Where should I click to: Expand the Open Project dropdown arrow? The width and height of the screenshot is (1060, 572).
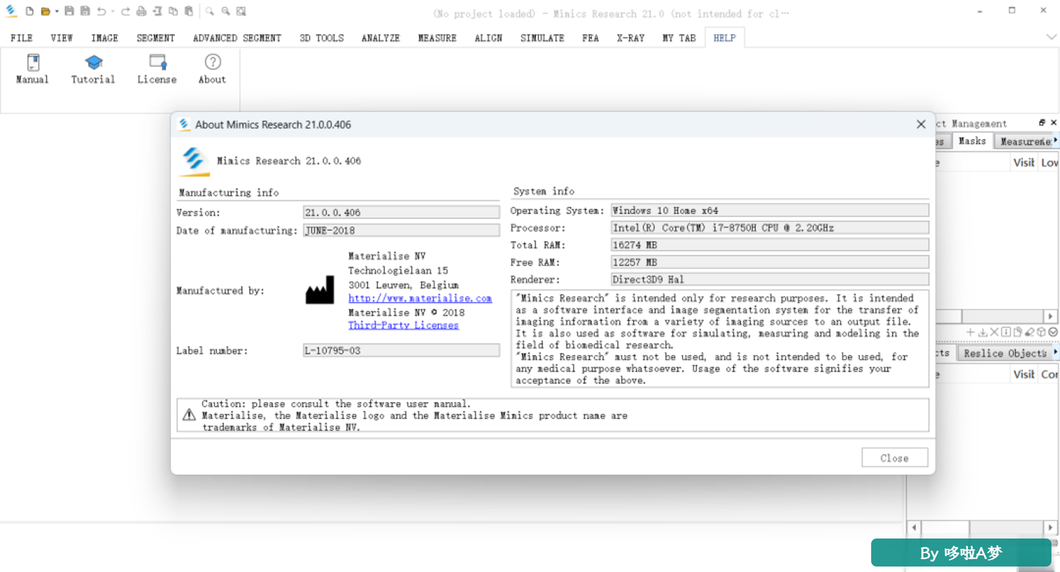tap(57, 11)
